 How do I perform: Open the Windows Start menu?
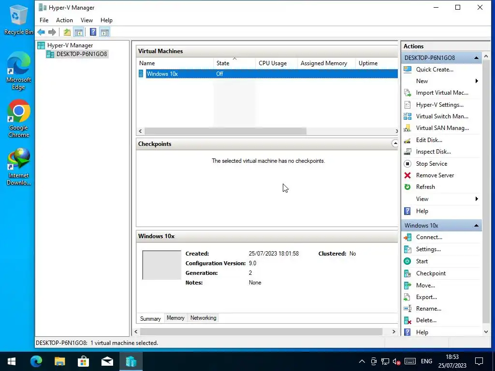click(12, 361)
